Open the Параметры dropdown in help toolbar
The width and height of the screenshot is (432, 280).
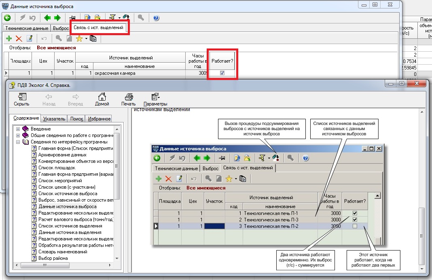click(155, 99)
